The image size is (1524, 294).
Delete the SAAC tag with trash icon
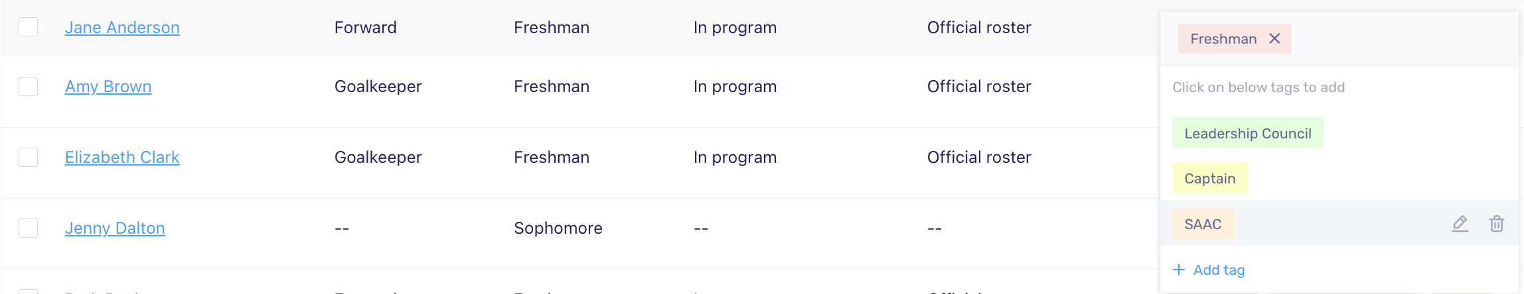tap(1497, 224)
